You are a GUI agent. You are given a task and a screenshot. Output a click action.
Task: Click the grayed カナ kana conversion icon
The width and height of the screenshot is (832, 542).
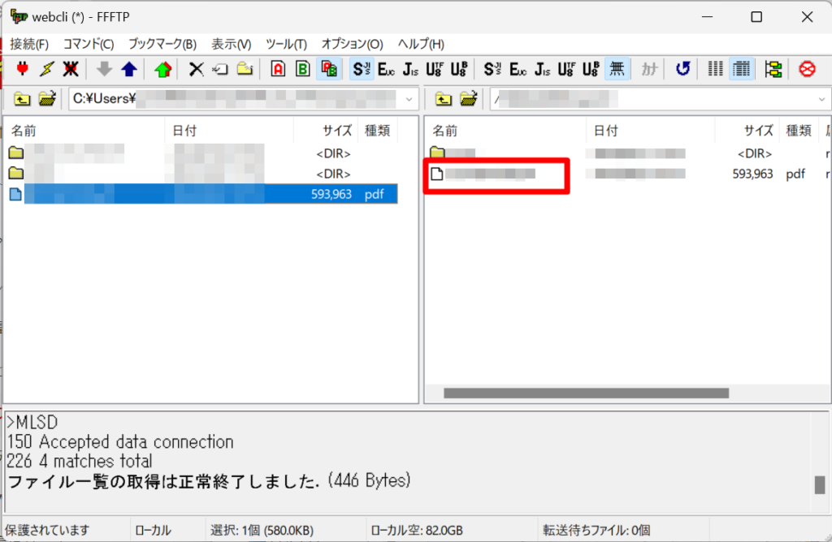pos(649,69)
